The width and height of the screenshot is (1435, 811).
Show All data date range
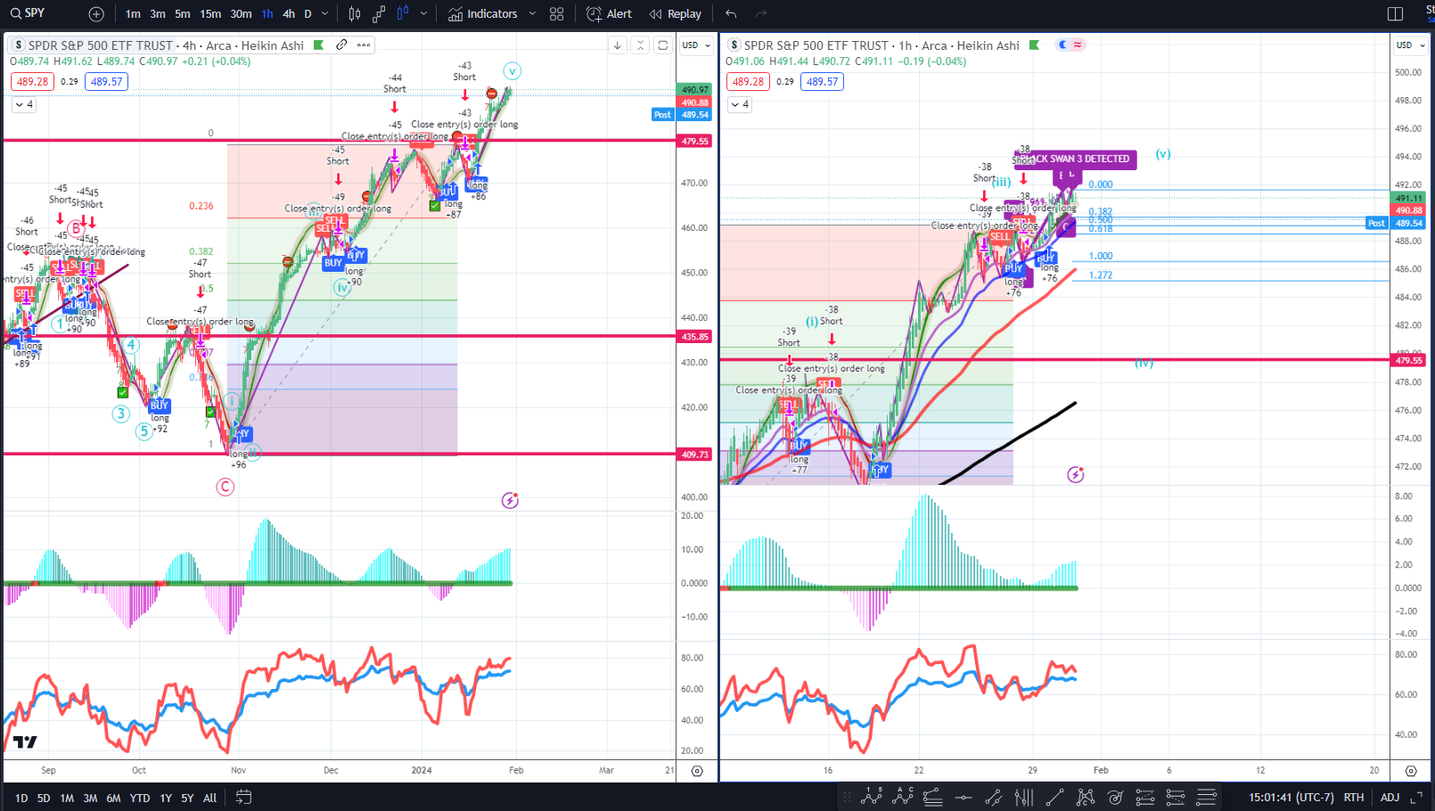[209, 799]
